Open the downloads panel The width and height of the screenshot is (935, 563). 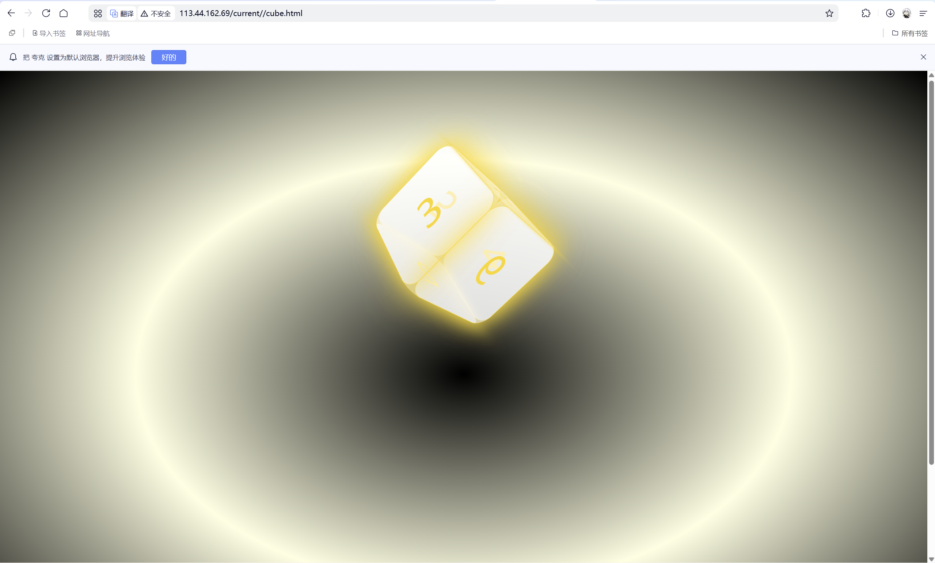(890, 13)
